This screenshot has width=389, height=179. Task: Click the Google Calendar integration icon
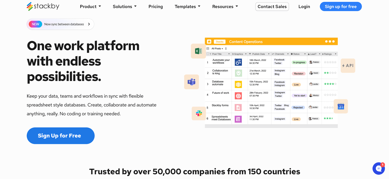tap(341, 106)
